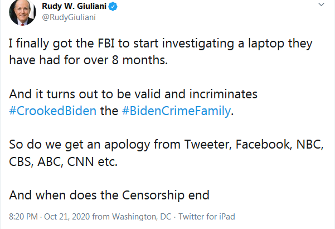Click the 'have had for over 8 months' line

(89, 60)
